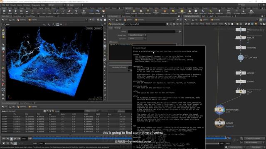266x149 pixels.
Task: Open network editor Layout menu
Action: (x=214, y=24)
